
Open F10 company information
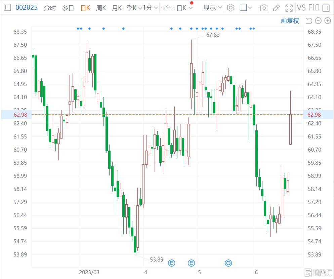pyautogui.click(x=314, y=8)
